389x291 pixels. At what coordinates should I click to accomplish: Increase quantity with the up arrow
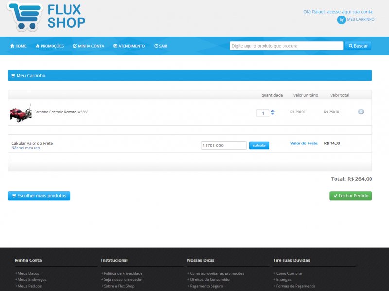[x=273, y=111]
